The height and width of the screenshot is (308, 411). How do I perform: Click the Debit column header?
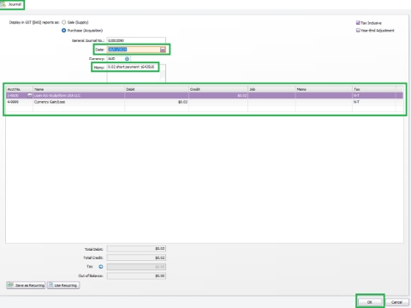[157, 89]
